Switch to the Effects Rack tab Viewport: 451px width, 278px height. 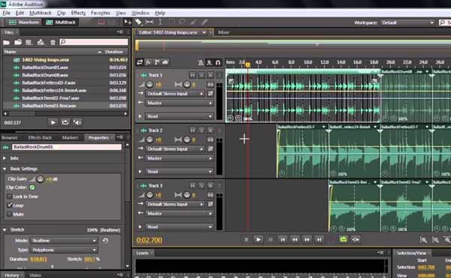coord(40,137)
